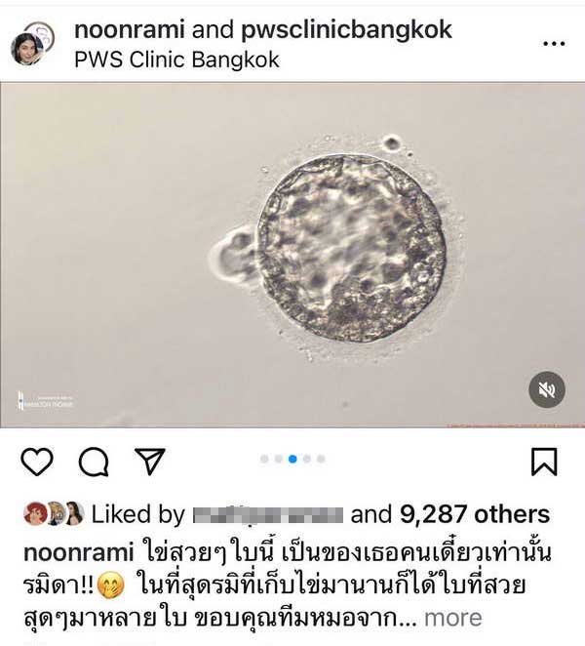
Task: Like the post with the heart icon
Action: pos(37,462)
